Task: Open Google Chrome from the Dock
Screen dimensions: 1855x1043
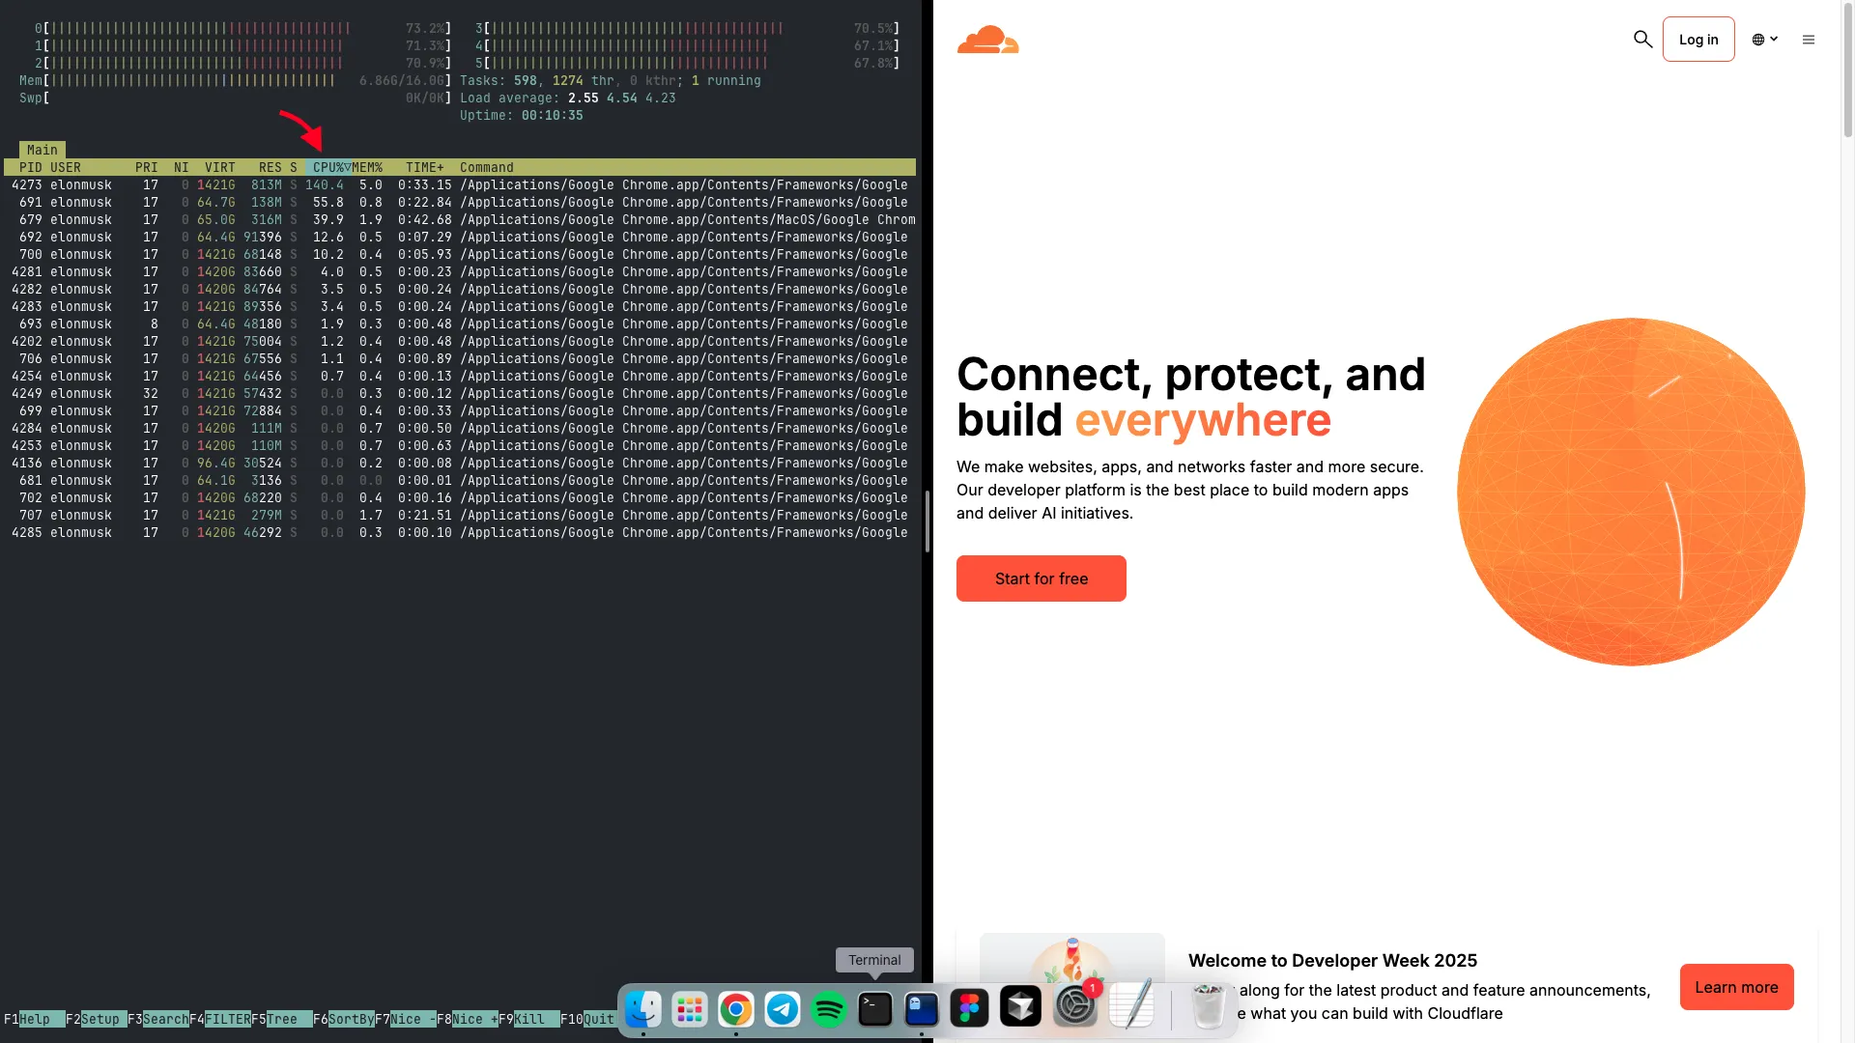Action: (736, 1009)
